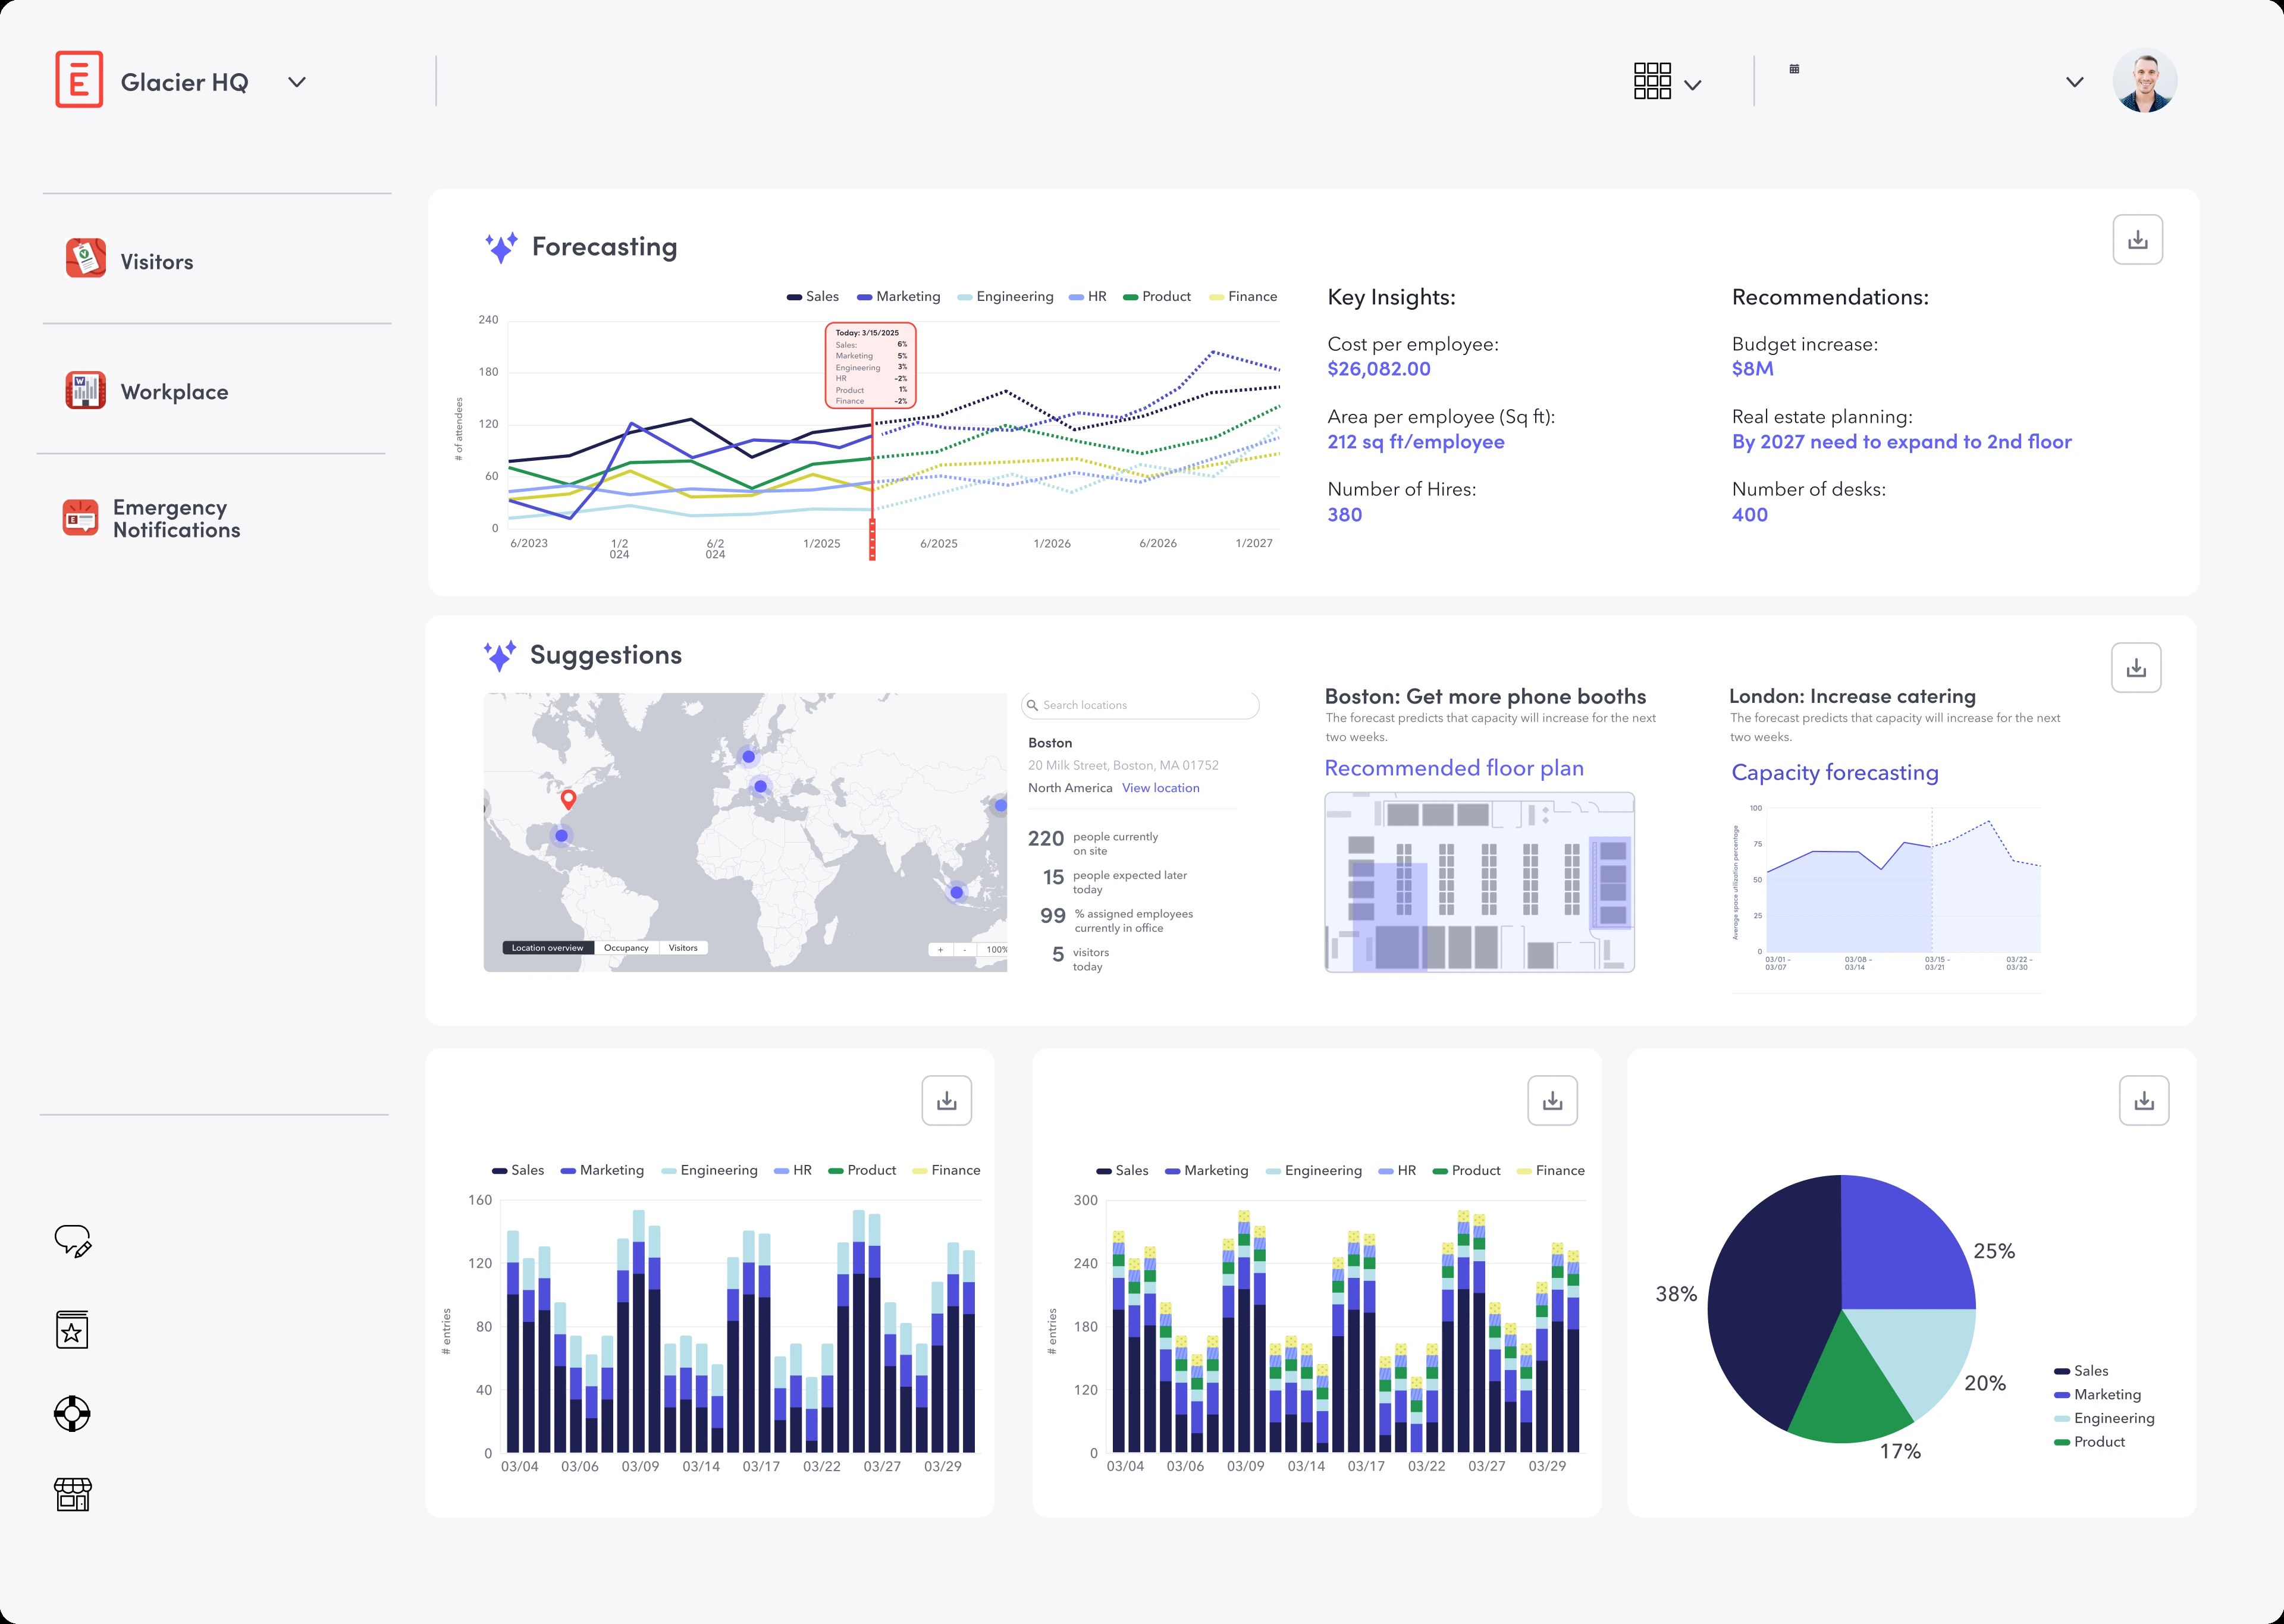Click the lifebuoy help icon

[72, 1413]
